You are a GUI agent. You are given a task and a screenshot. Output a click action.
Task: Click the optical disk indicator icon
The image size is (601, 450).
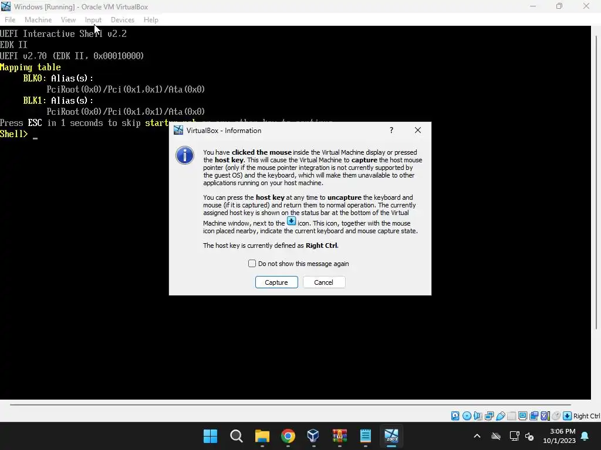pyautogui.click(x=467, y=416)
